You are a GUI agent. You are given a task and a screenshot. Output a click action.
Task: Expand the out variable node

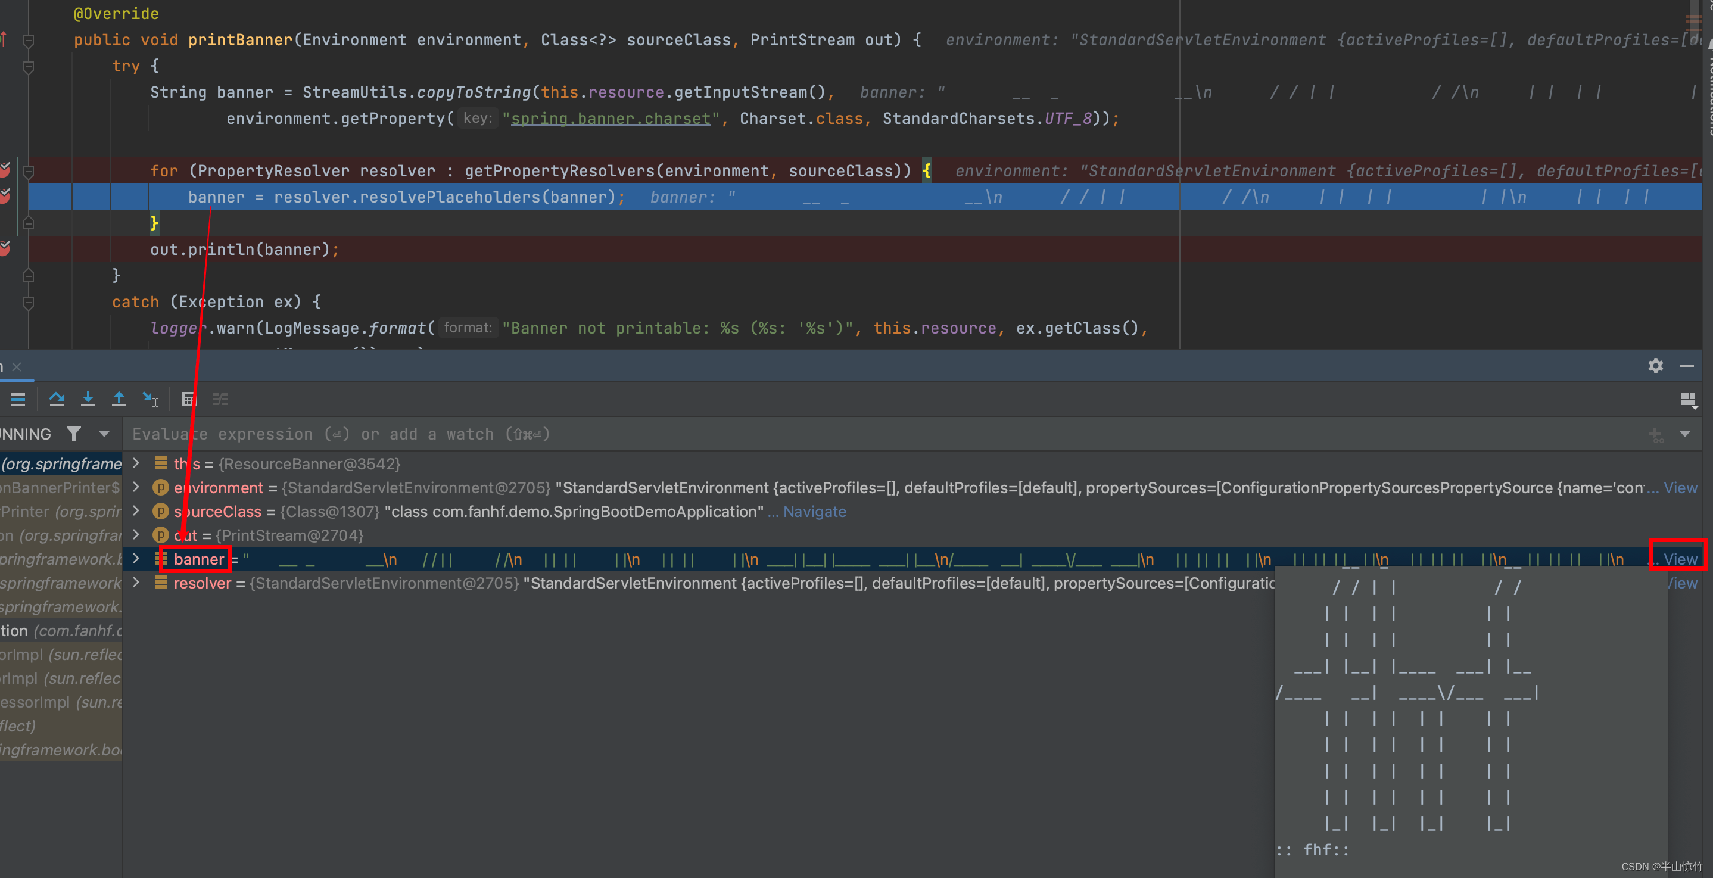point(136,534)
